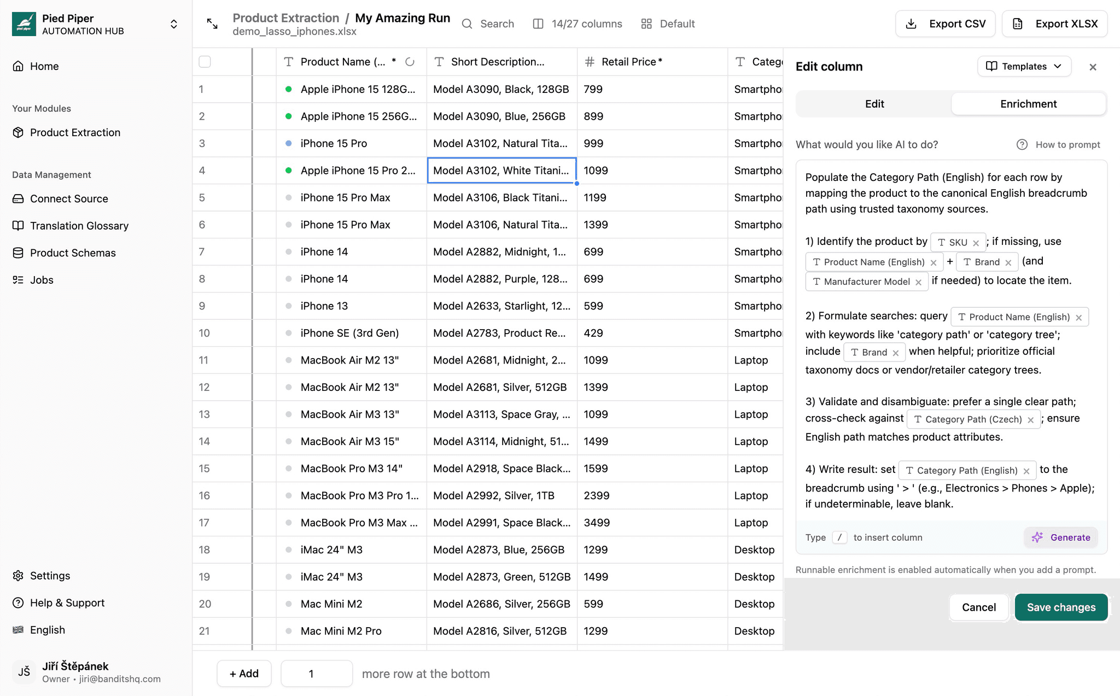Open the Product Extraction module
This screenshot has height=696, width=1120.
click(74, 132)
